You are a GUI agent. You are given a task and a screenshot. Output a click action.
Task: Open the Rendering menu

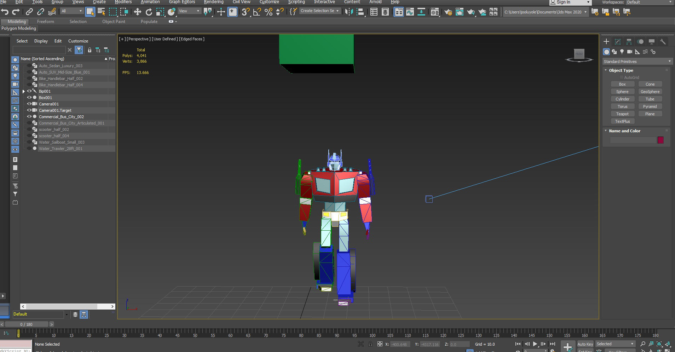click(214, 2)
